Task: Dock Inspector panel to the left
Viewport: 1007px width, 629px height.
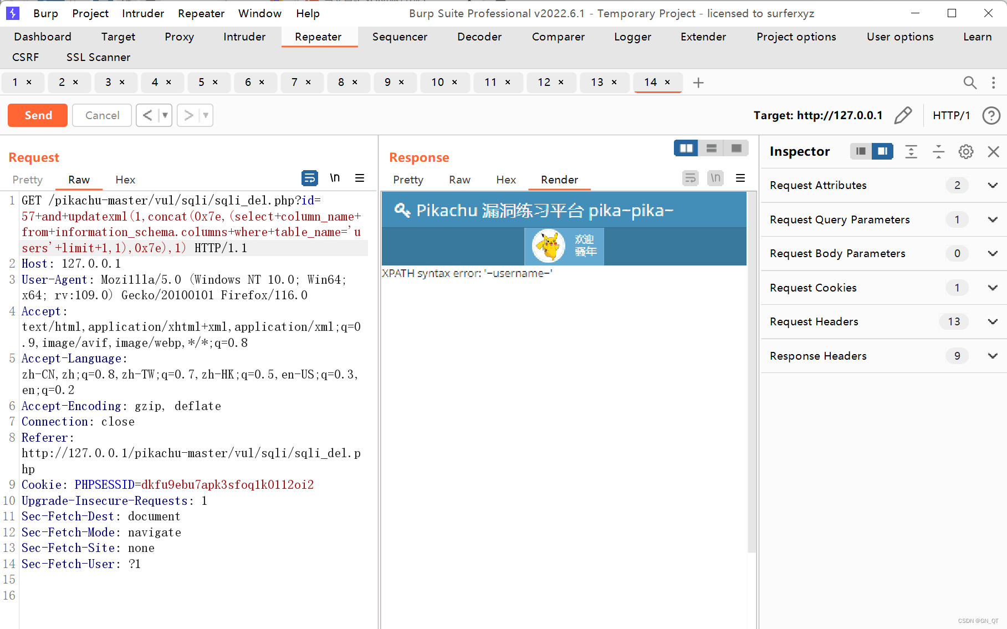Action: click(861, 151)
